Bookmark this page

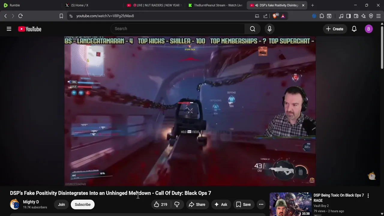coord(61,16)
